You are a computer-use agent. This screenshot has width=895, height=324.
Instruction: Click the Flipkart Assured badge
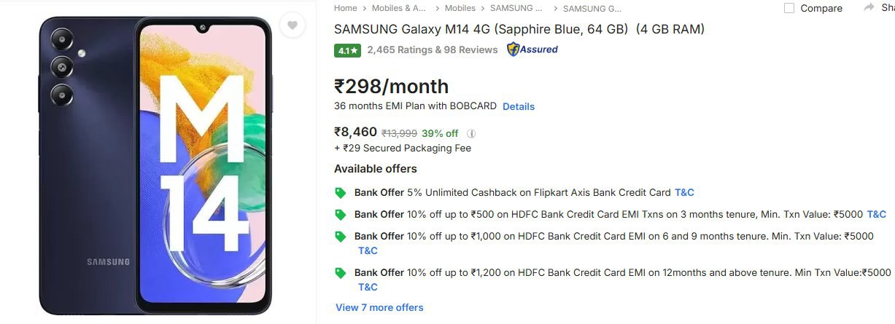[532, 50]
